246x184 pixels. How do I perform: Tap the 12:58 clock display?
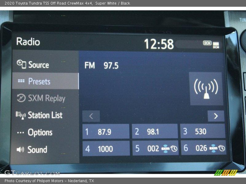coord(159,44)
